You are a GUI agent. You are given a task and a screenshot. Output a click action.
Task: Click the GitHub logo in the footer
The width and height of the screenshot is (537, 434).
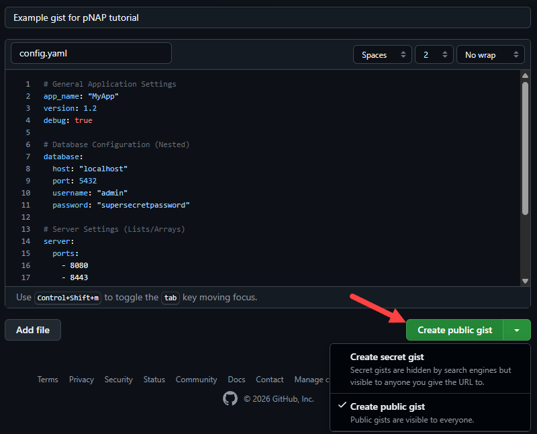230,398
